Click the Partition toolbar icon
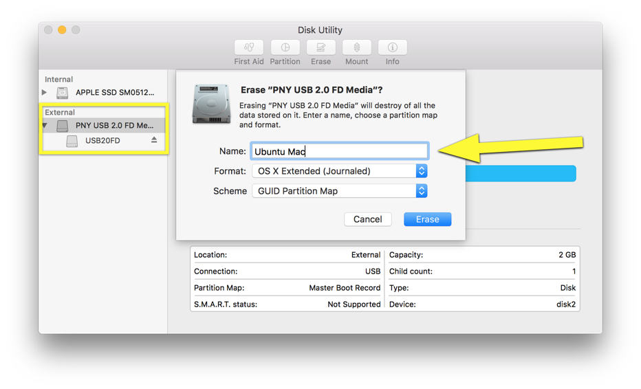The width and height of the screenshot is (641, 389). click(285, 47)
